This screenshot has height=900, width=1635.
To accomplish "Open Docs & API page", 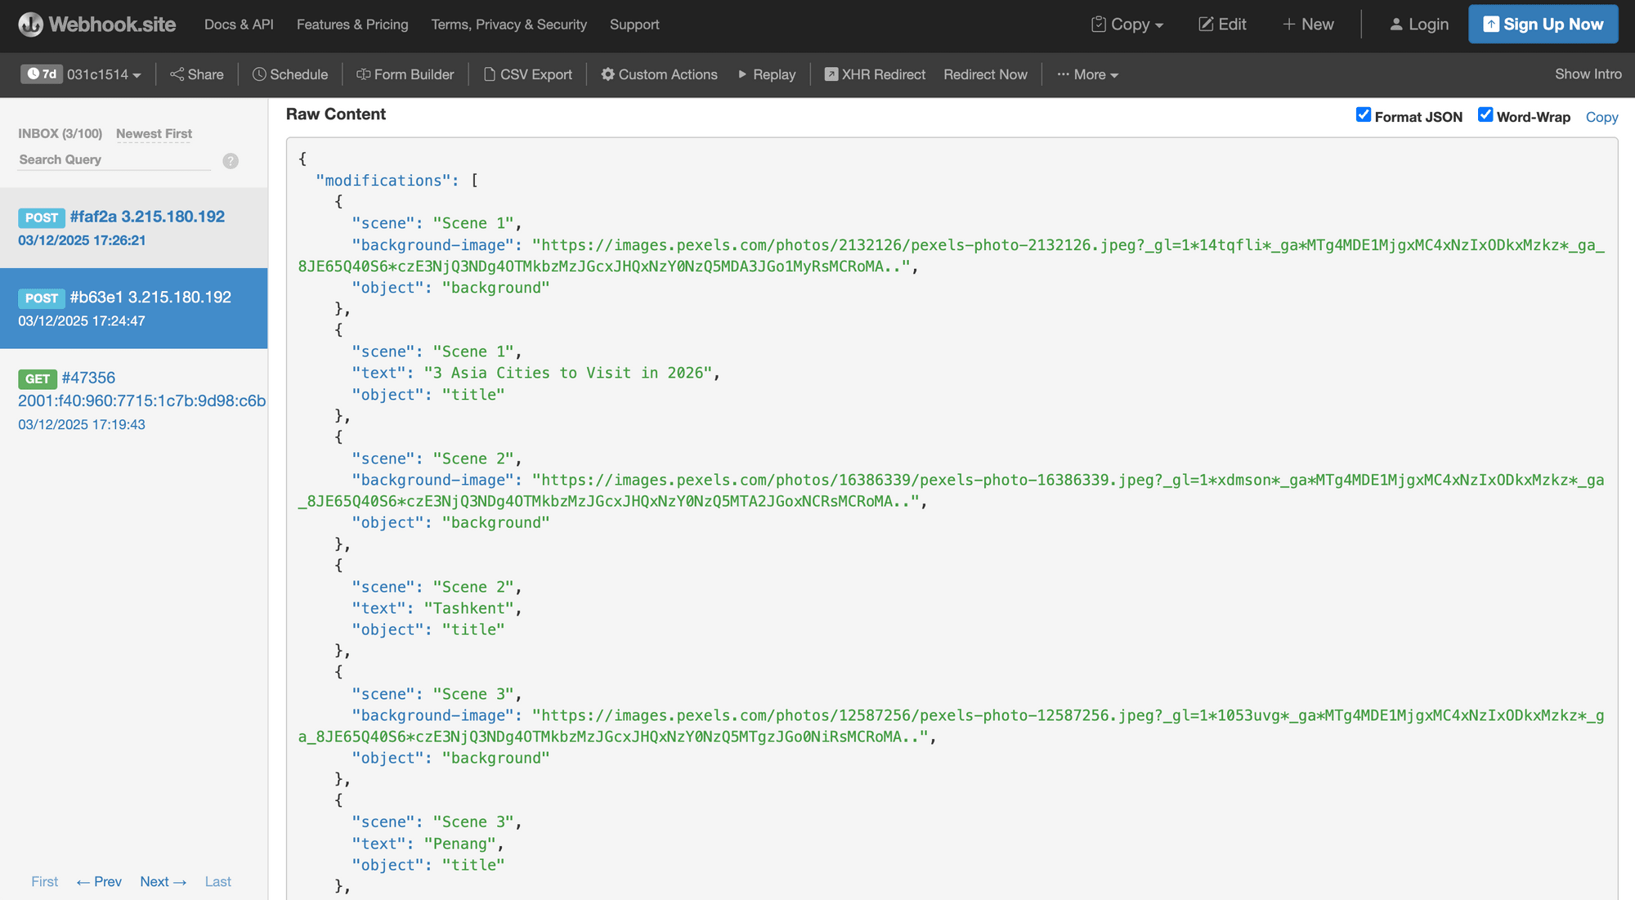I will (x=239, y=25).
